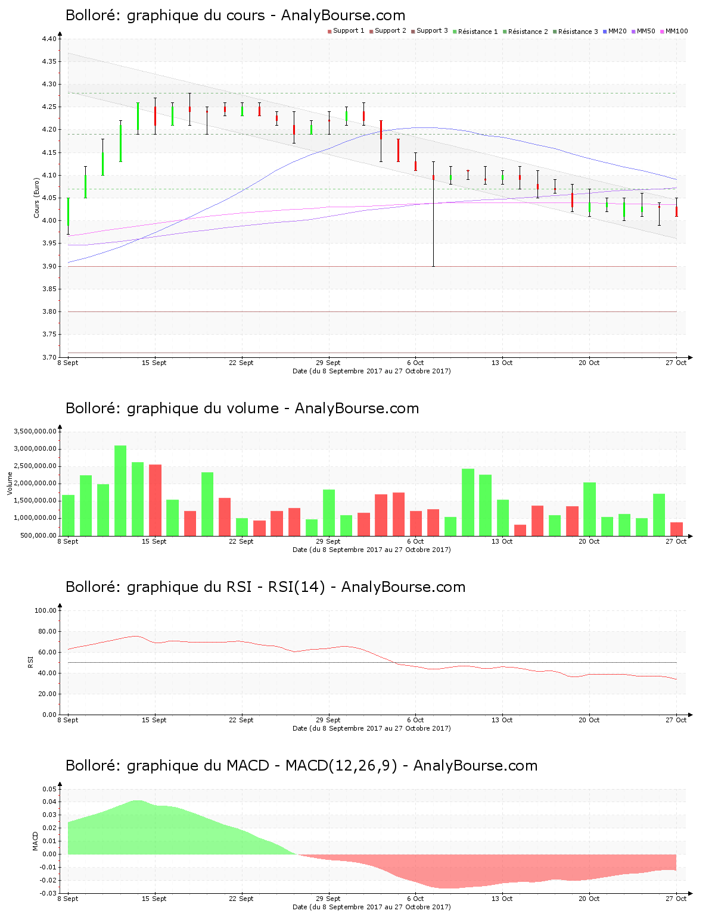Viewport: 715px width, 923px height.
Task: Click the -0.03 tick on MACD axis
Action: pyautogui.click(x=49, y=893)
